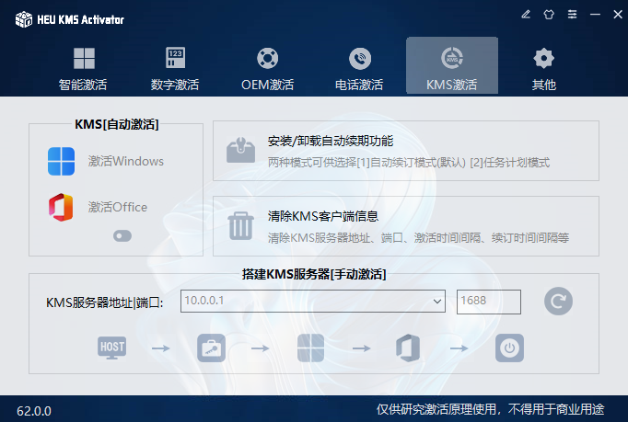Click the gray Windows logo step icon
The height and width of the screenshot is (422, 628).
311,348
